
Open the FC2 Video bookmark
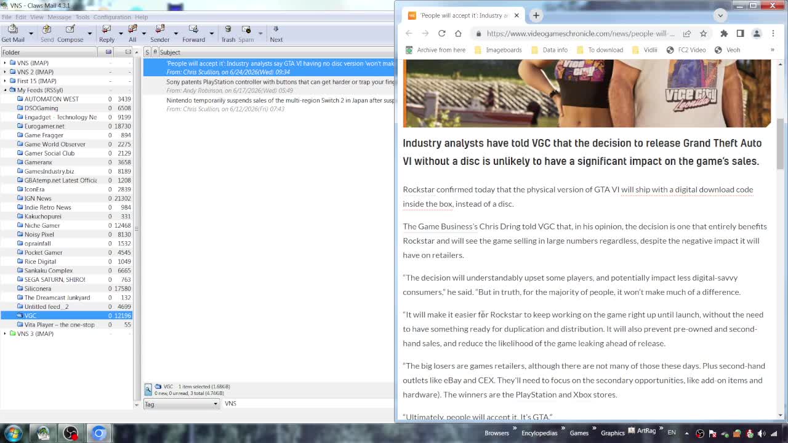click(x=686, y=50)
